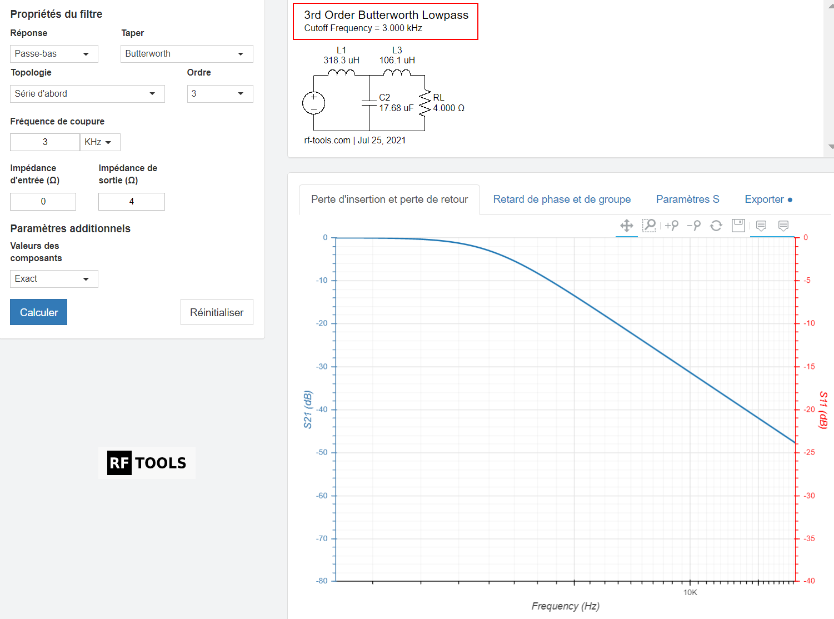Activate the Box Zoom tool

point(649,226)
